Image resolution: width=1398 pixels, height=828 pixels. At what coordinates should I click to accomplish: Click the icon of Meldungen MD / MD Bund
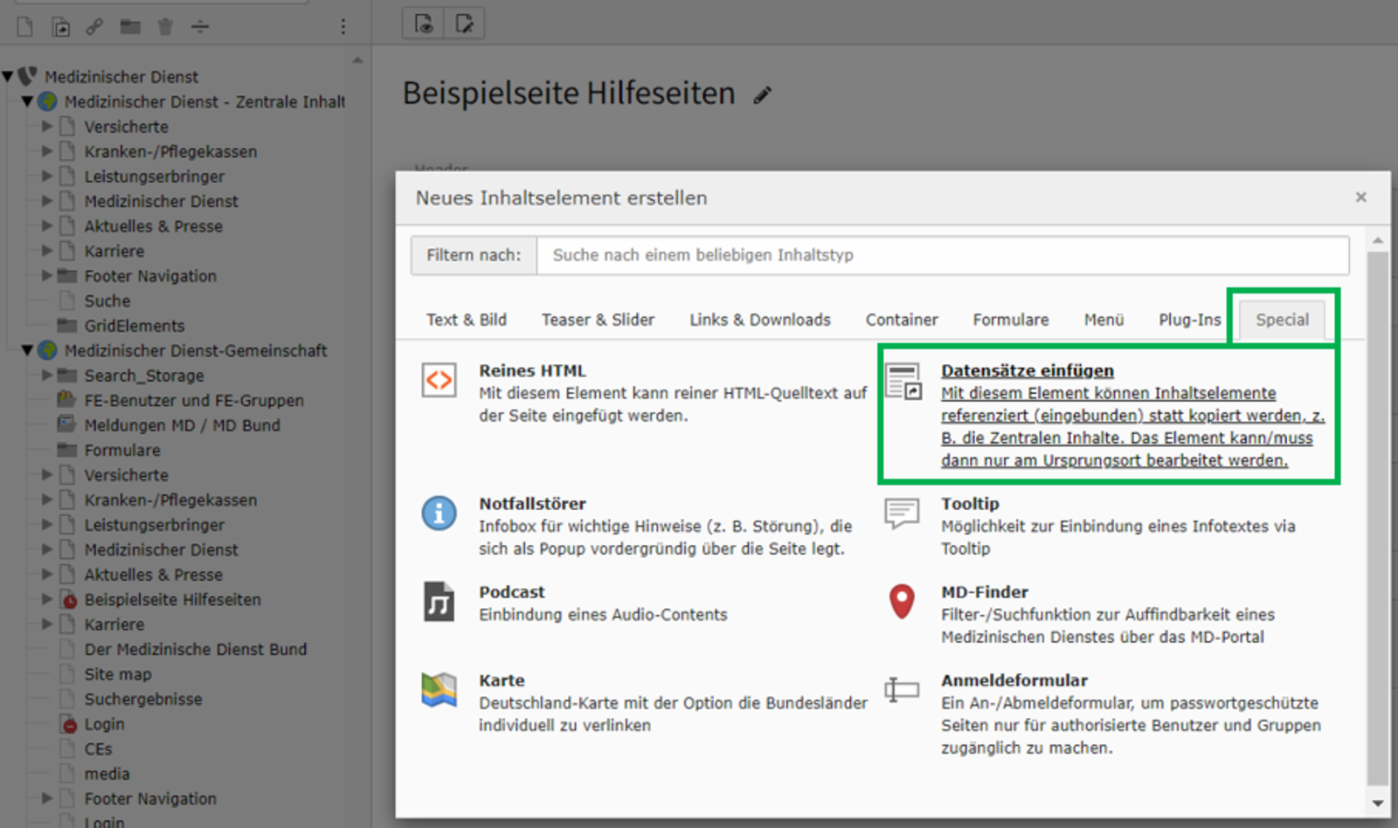[x=66, y=424]
